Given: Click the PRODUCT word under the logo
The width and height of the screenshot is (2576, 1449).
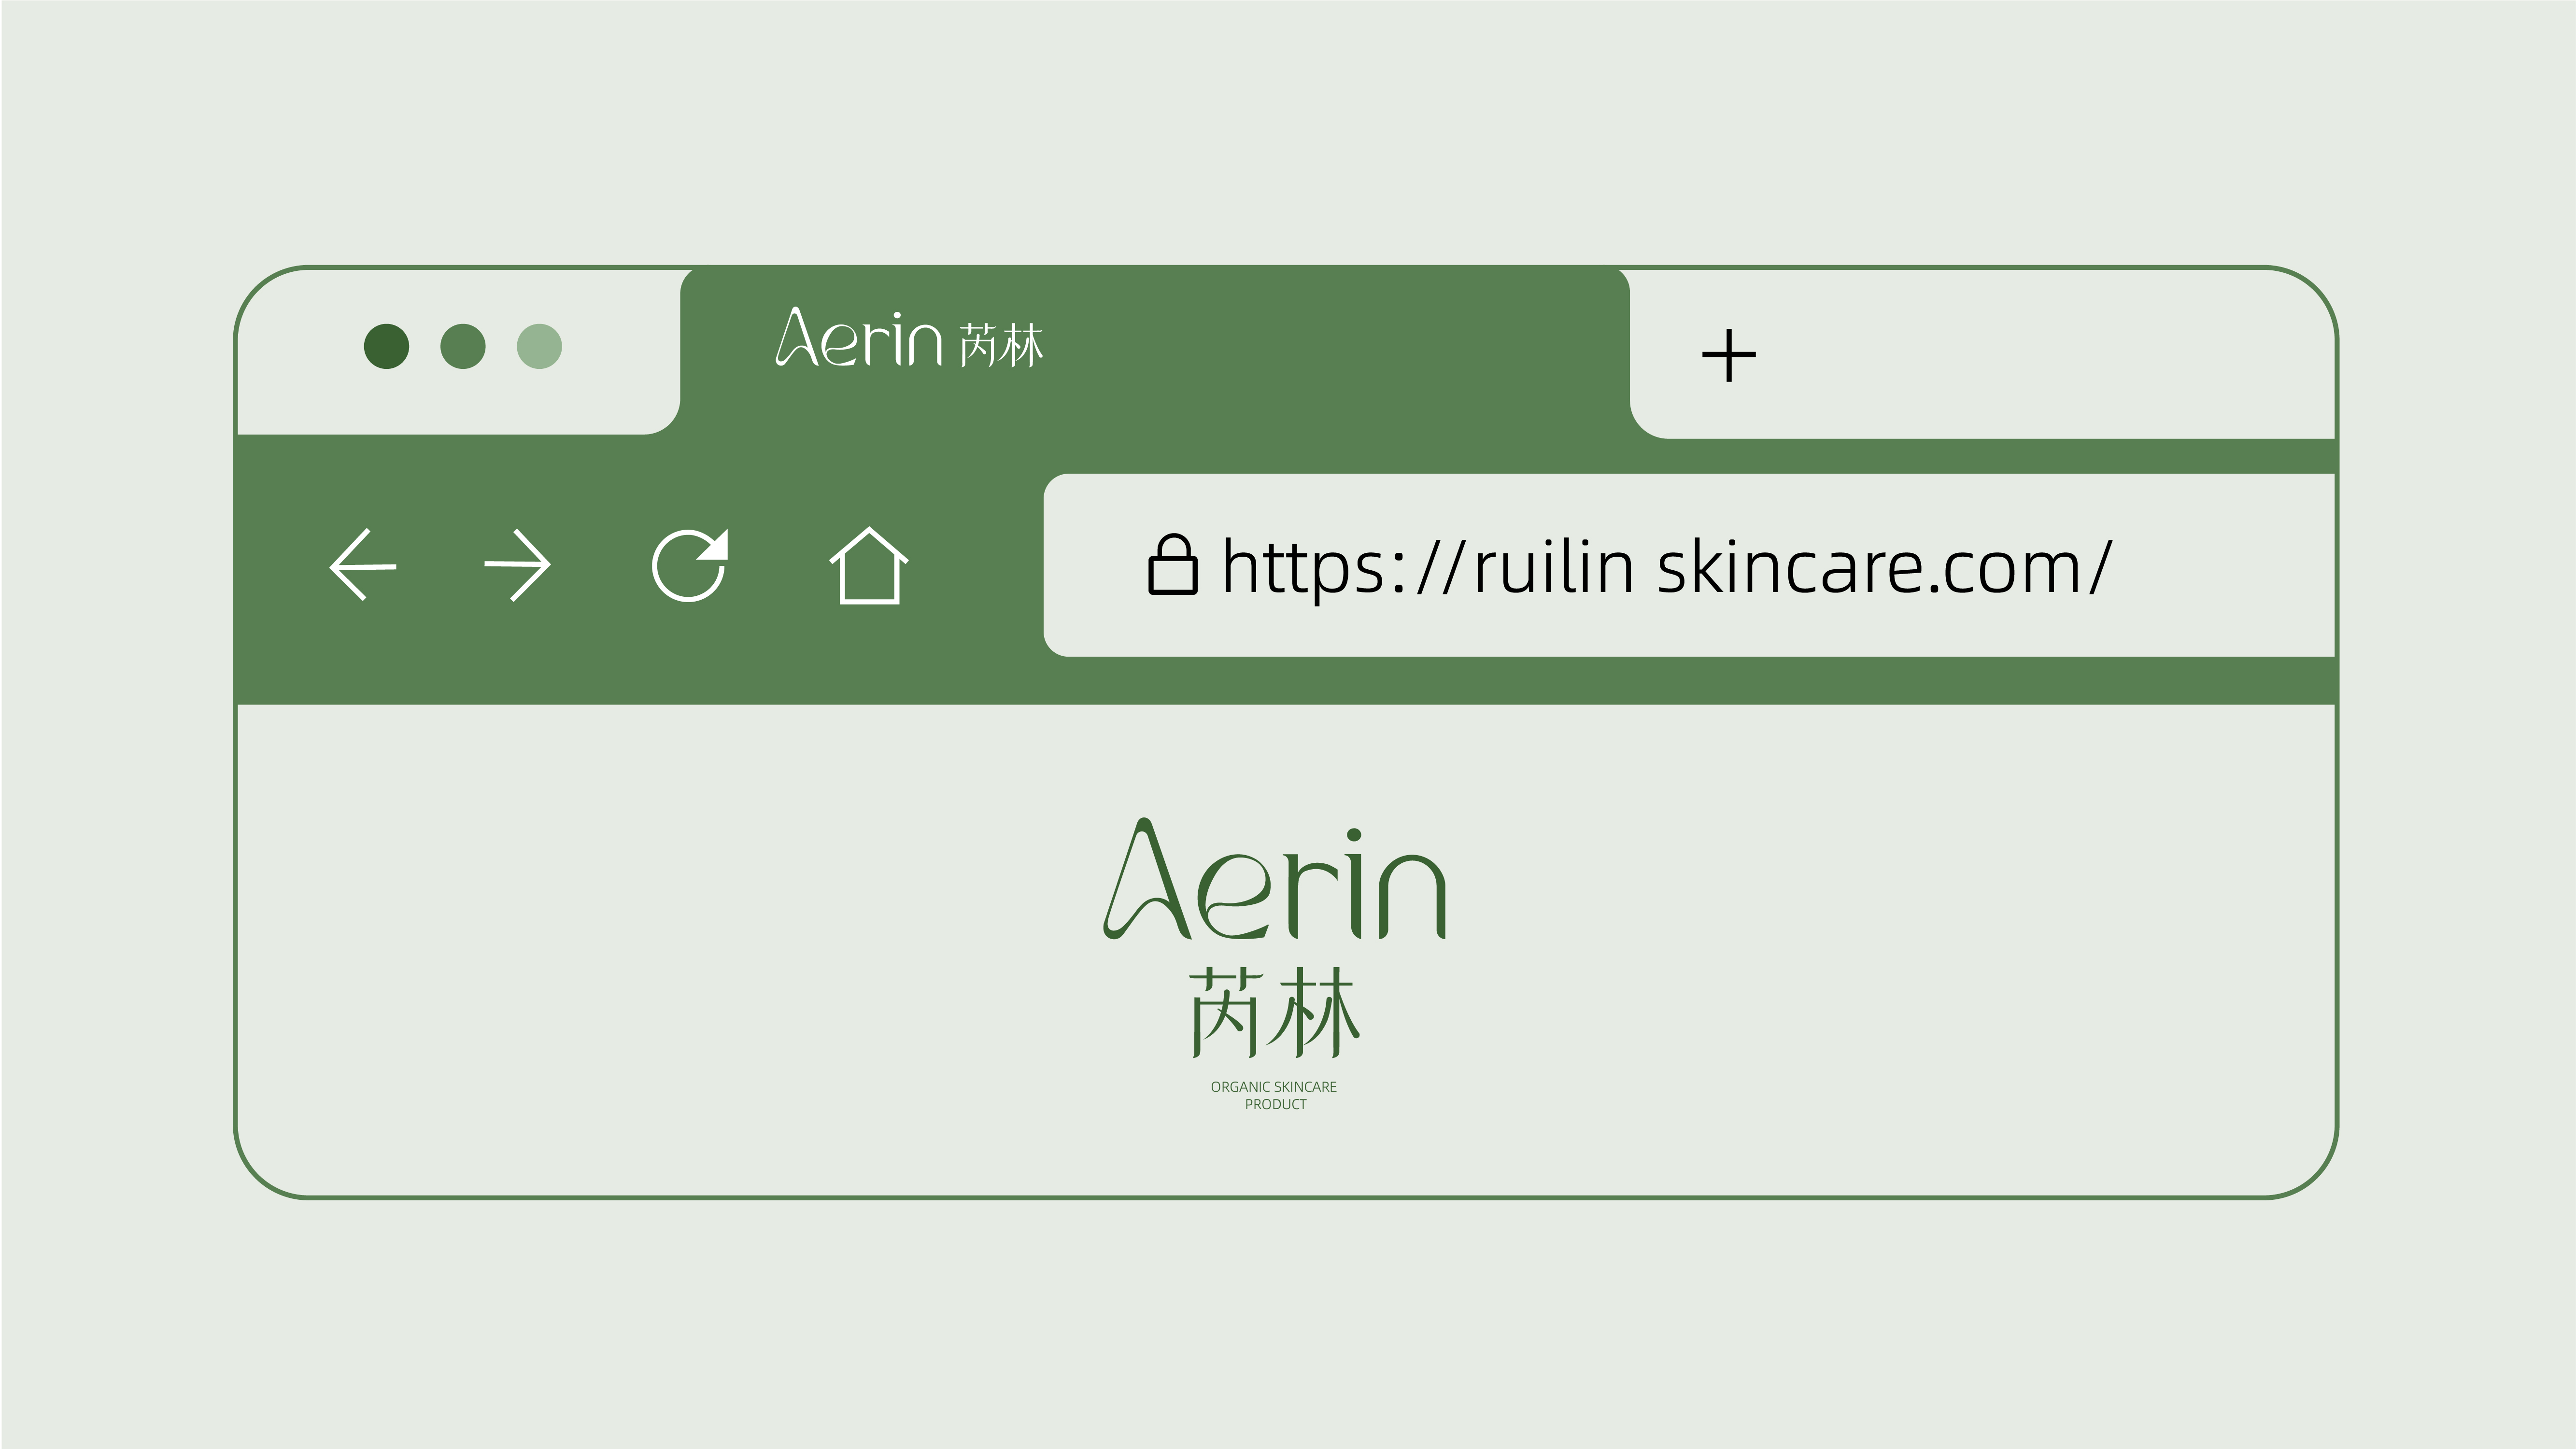Looking at the screenshot, I should point(1275,1104).
